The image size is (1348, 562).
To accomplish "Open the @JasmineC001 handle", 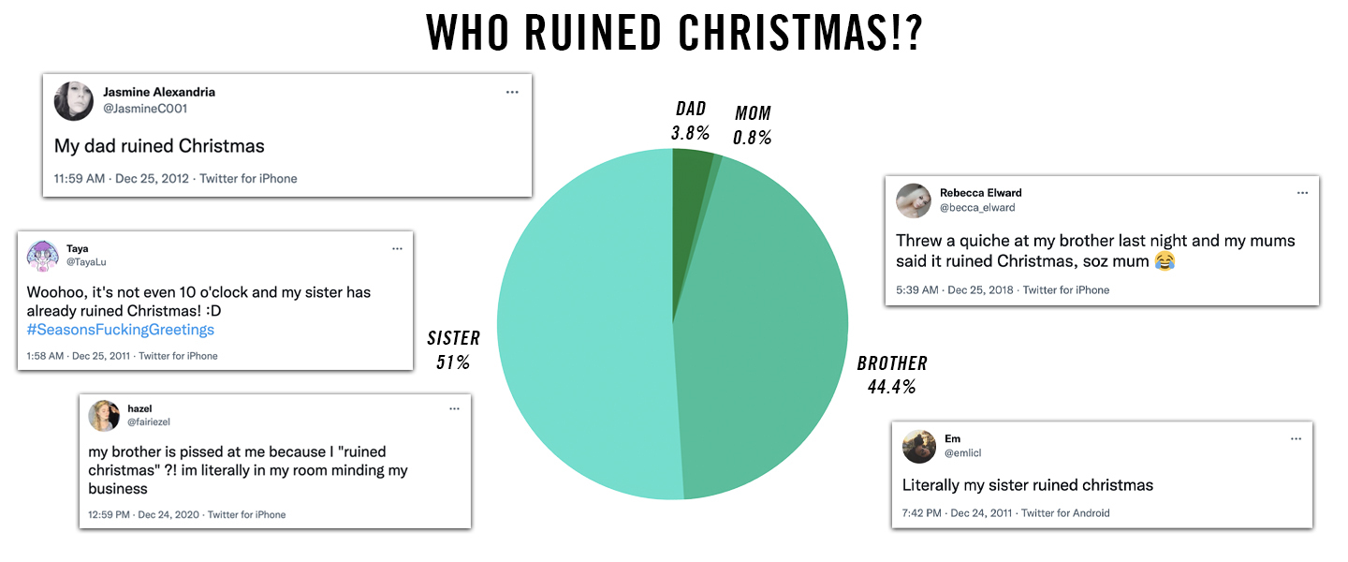I will click(145, 109).
